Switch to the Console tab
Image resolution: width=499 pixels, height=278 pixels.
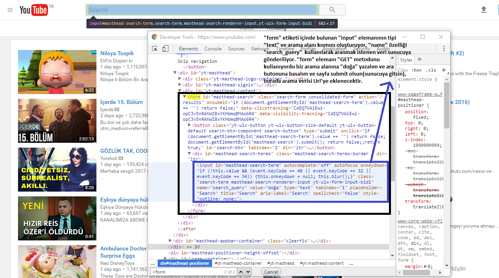(x=213, y=48)
